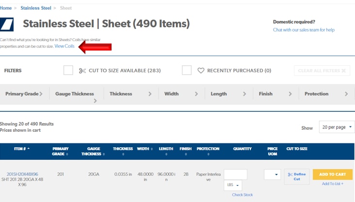Click the View Coils link

pyautogui.click(x=65, y=46)
